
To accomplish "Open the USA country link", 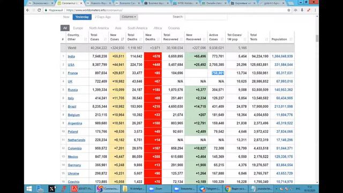I will (x=71, y=65).
